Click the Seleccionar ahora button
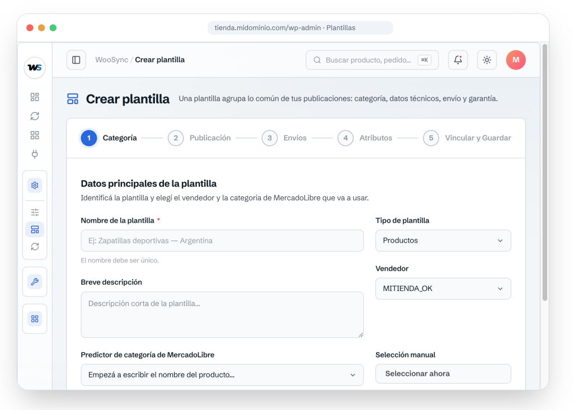Viewport: 573px width, 410px height. pos(443,374)
